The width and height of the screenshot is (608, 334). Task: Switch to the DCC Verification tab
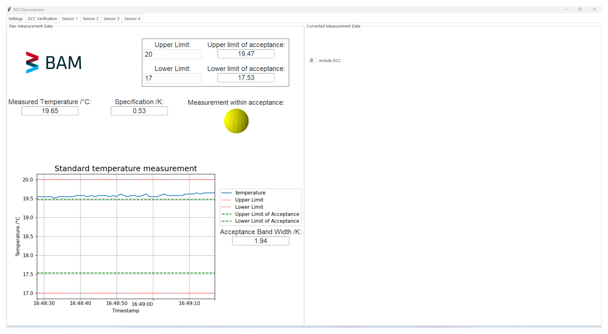[x=42, y=19]
